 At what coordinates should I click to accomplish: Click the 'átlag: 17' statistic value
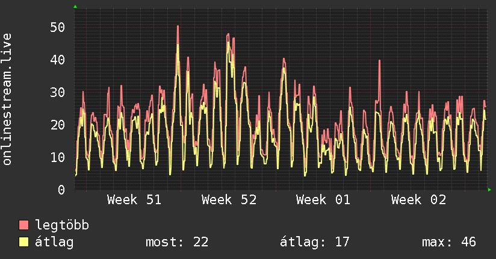(x=315, y=242)
